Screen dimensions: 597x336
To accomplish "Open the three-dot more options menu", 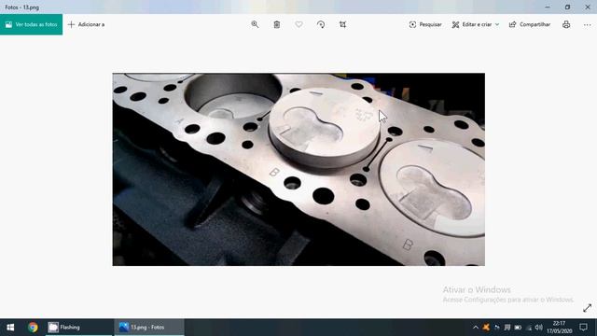I will (x=587, y=24).
